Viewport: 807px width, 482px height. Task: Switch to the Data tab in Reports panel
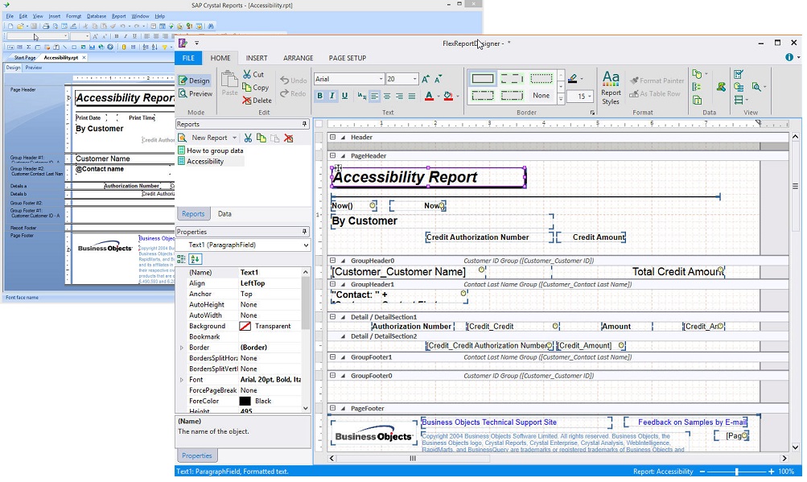[x=224, y=214]
